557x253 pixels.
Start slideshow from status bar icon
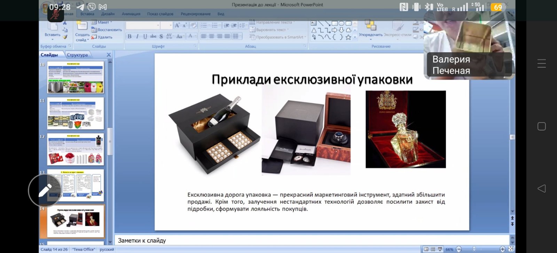coord(440,249)
